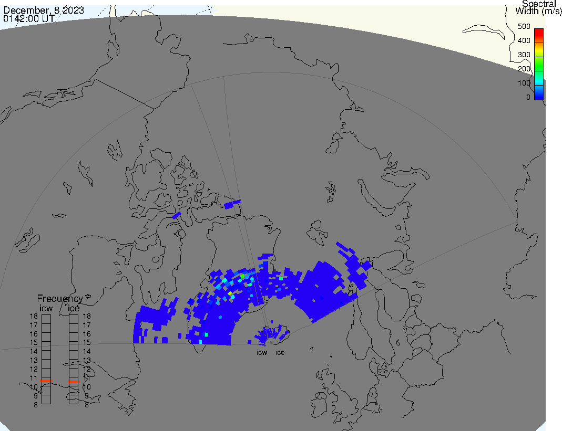Select the icw frequency column header
This screenshot has height=431, width=562.
coord(46,308)
